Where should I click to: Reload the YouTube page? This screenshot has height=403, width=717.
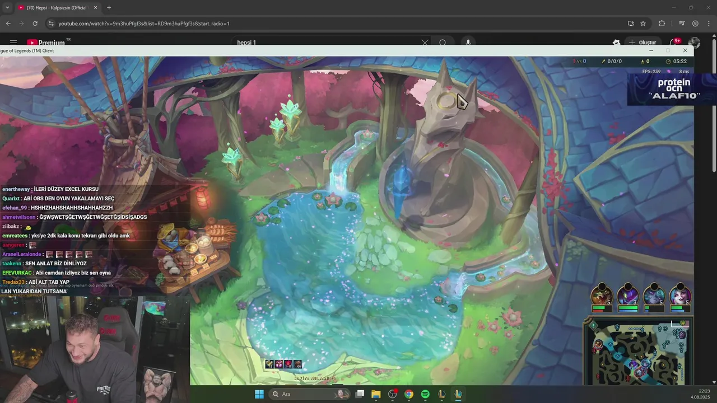(x=35, y=24)
